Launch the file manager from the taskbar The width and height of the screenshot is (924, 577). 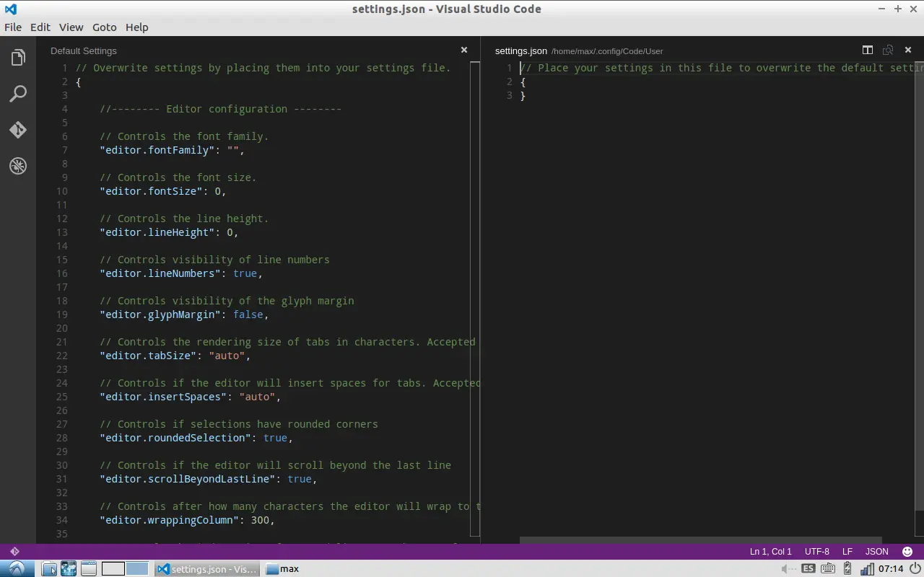coord(49,568)
